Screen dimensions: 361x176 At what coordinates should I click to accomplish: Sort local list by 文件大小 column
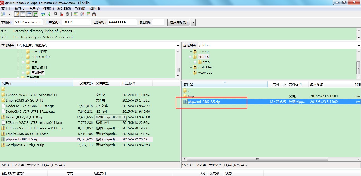[83, 83]
